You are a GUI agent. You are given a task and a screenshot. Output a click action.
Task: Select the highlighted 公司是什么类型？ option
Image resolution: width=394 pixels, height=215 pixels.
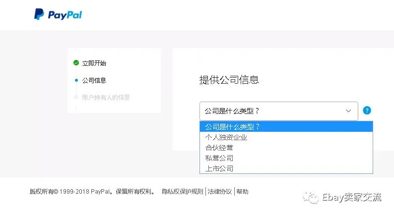(x=286, y=127)
